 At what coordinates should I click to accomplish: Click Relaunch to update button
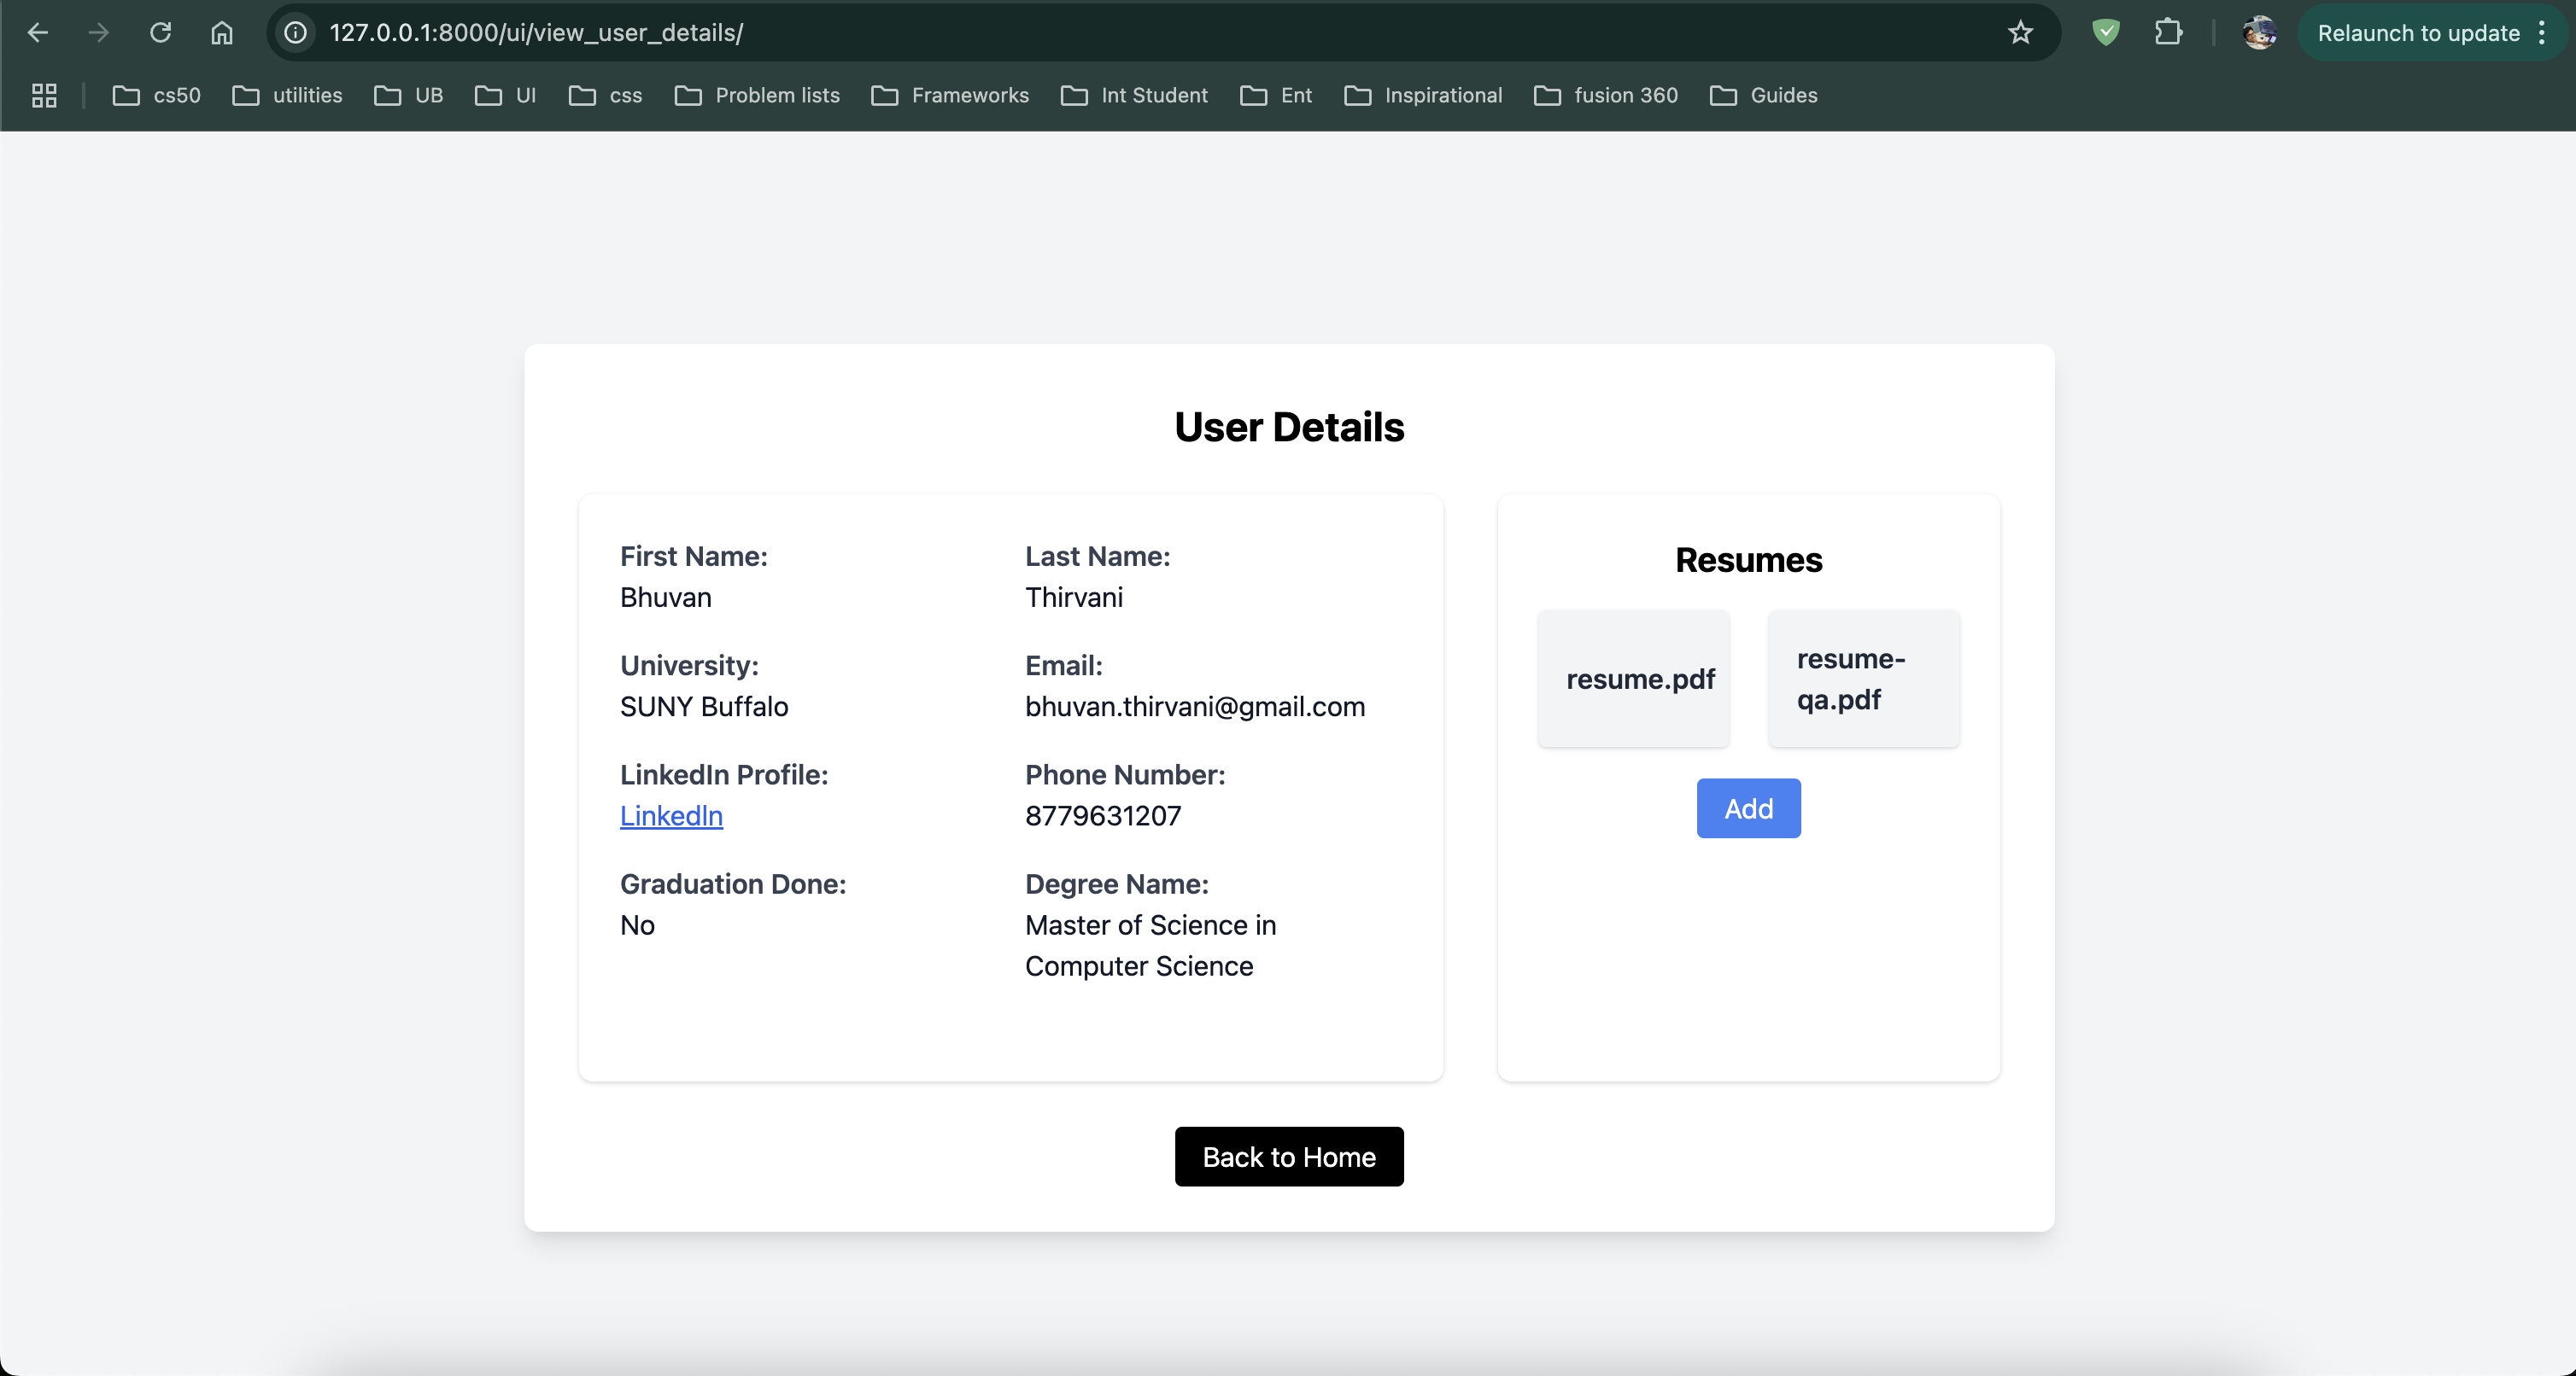coord(2418,33)
